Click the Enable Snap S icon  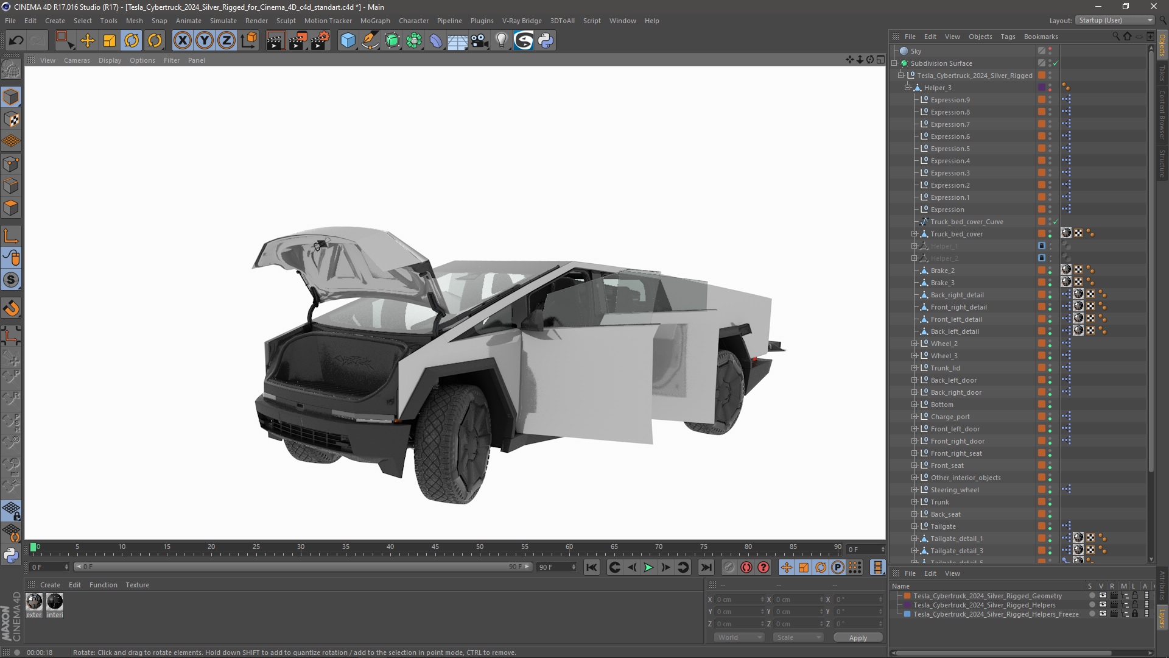pyautogui.click(x=11, y=280)
